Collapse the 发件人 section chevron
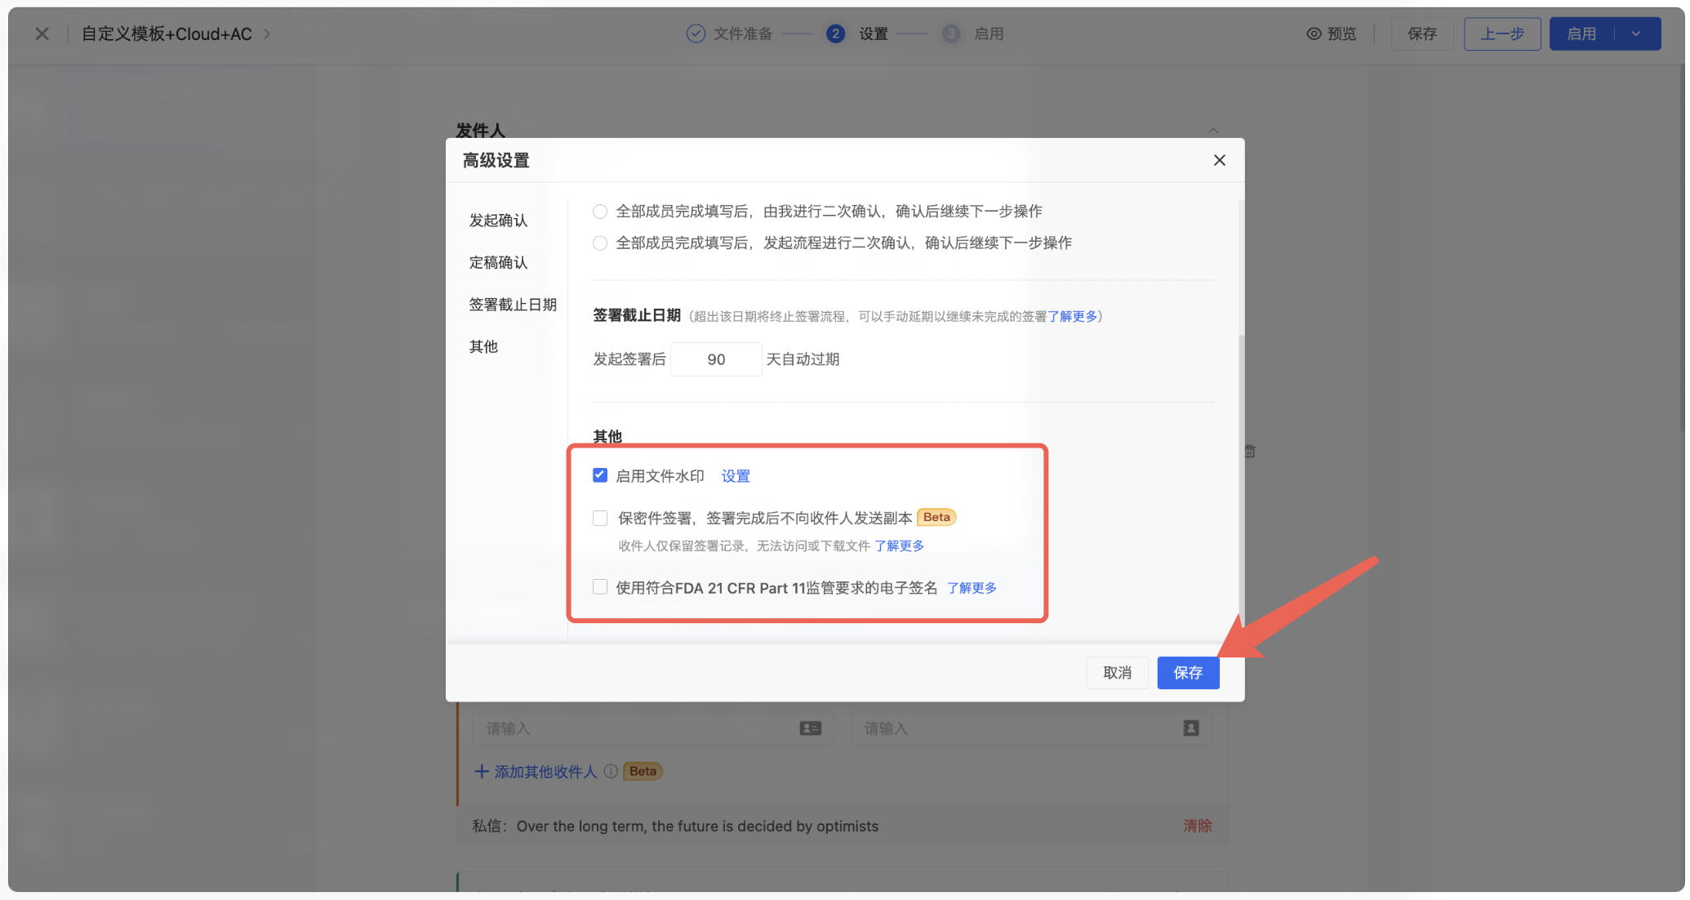This screenshot has height=900, width=1690. click(x=1213, y=131)
